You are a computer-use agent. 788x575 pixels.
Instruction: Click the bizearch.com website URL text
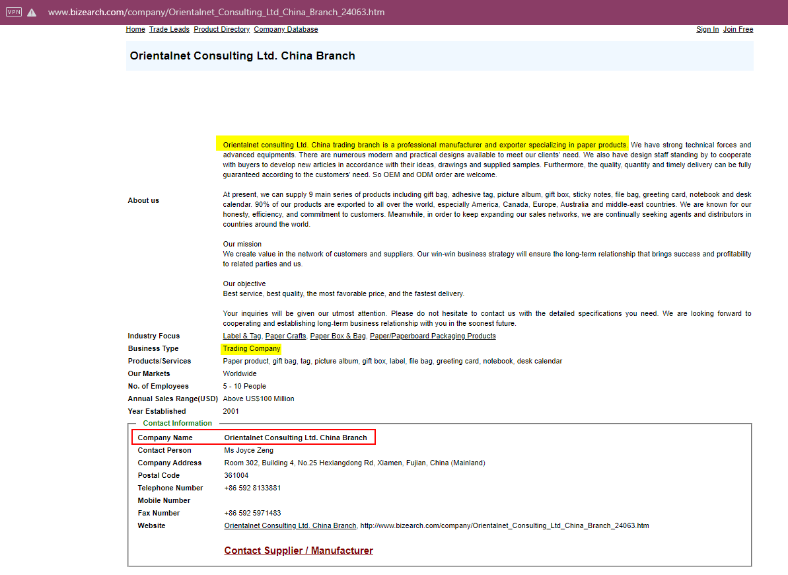click(505, 525)
